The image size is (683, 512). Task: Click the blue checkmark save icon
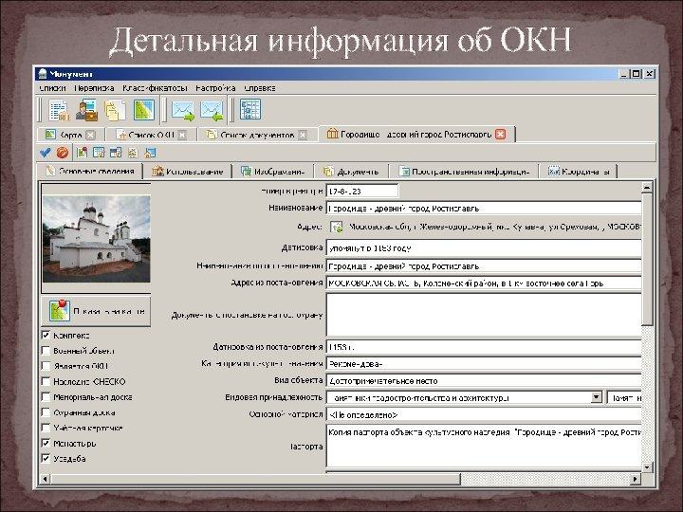click(45, 153)
